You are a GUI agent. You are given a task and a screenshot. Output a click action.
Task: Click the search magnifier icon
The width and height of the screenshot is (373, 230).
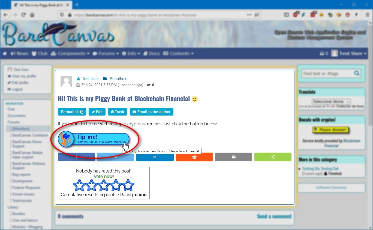(x=357, y=73)
